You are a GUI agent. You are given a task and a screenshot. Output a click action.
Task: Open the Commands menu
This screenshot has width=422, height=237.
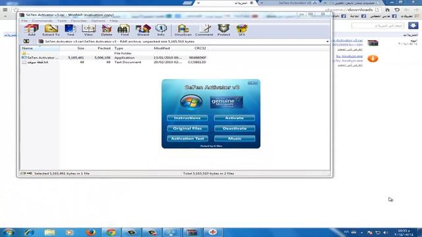42,20
